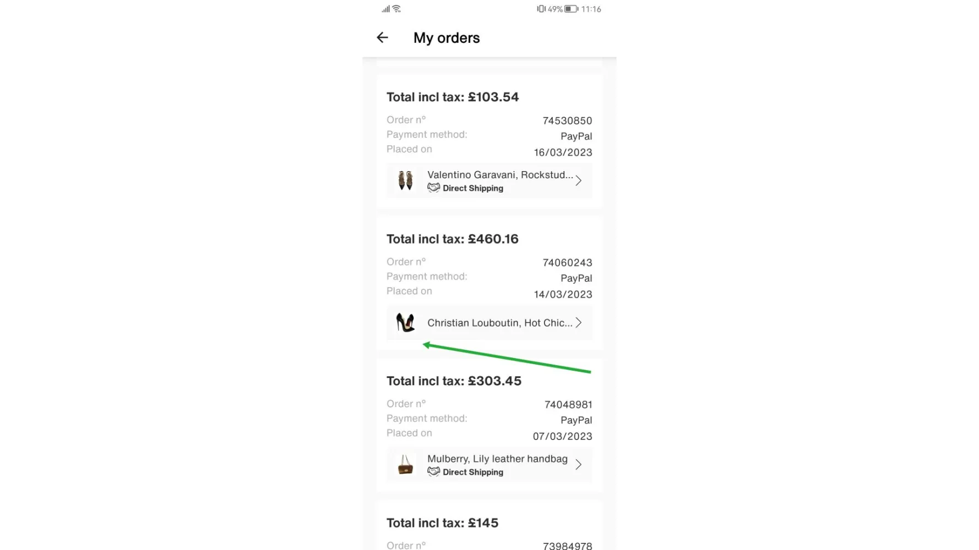Tap the vibrate mode status icon
The width and height of the screenshot is (979, 550).
coord(541,9)
